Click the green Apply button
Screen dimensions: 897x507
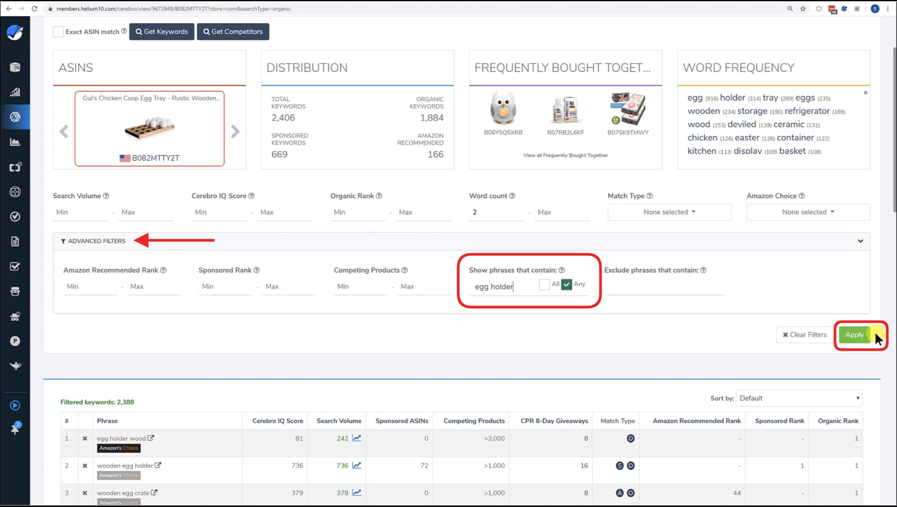tap(854, 335)
